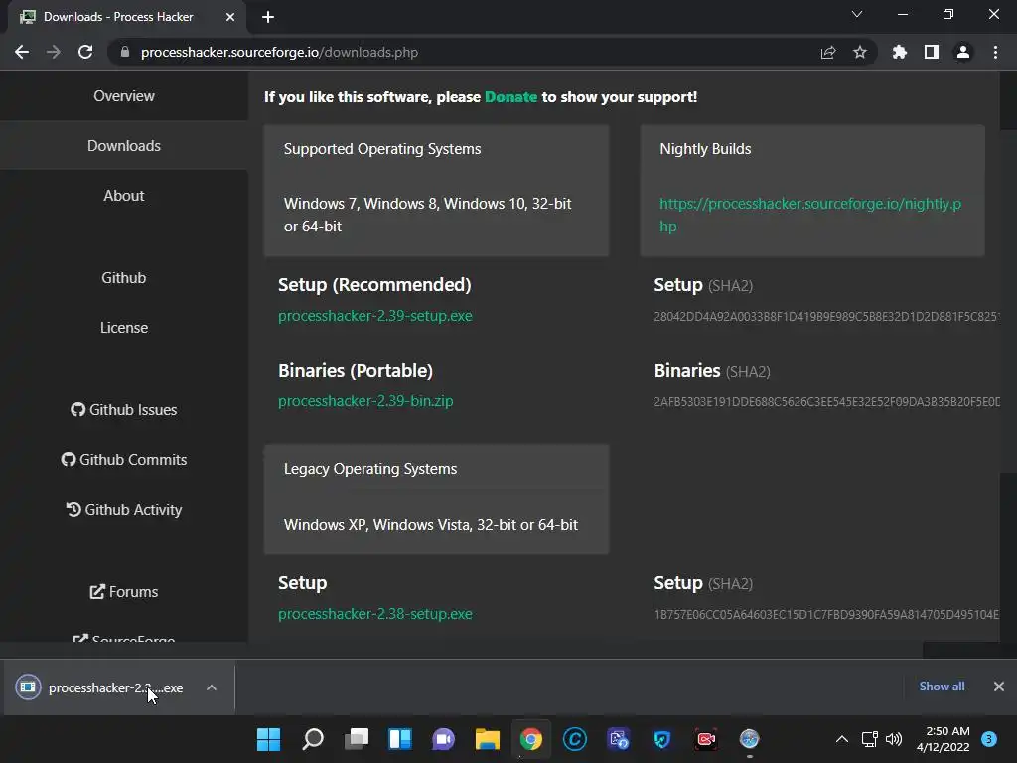Open Task View on the taskbar
Screen dimensions: 1017x763
[357, 739]
